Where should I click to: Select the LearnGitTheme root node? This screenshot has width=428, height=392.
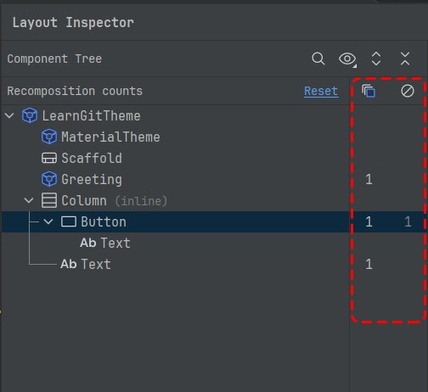91,116
